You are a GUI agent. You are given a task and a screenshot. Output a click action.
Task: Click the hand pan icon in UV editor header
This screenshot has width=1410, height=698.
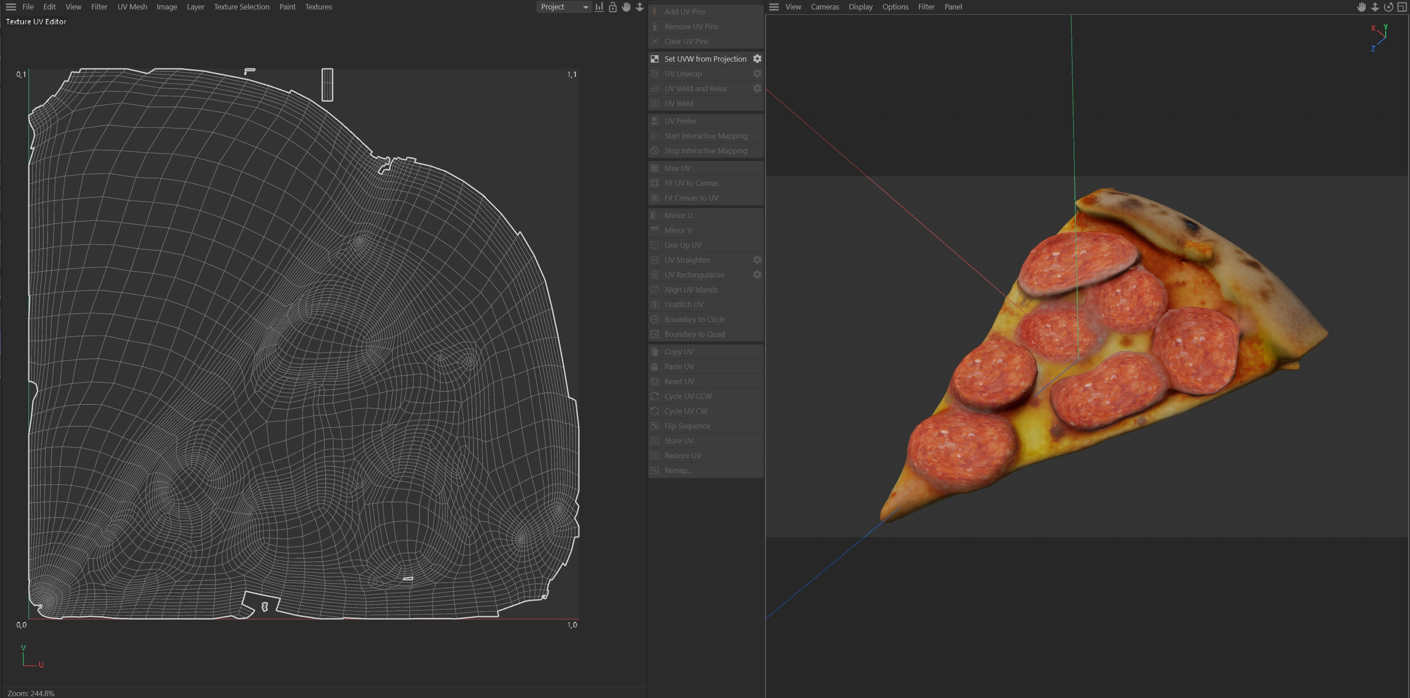(x=626, y=7)
